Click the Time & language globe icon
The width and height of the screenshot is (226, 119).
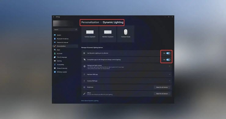(55, 57)
